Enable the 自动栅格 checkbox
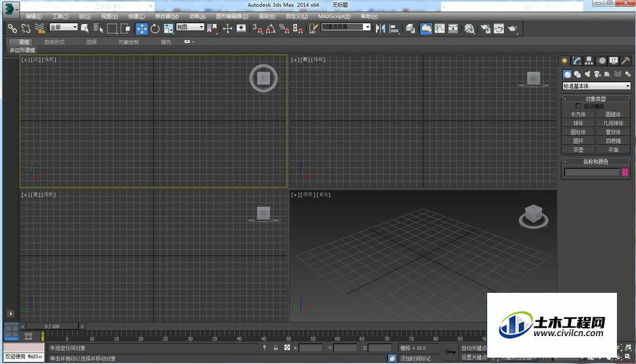The width and height of the screenshot is (636, 364). [578, 106]
